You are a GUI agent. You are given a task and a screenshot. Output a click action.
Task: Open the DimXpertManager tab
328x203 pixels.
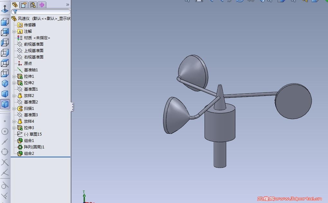pyautogui.click(x=42, y=4)
